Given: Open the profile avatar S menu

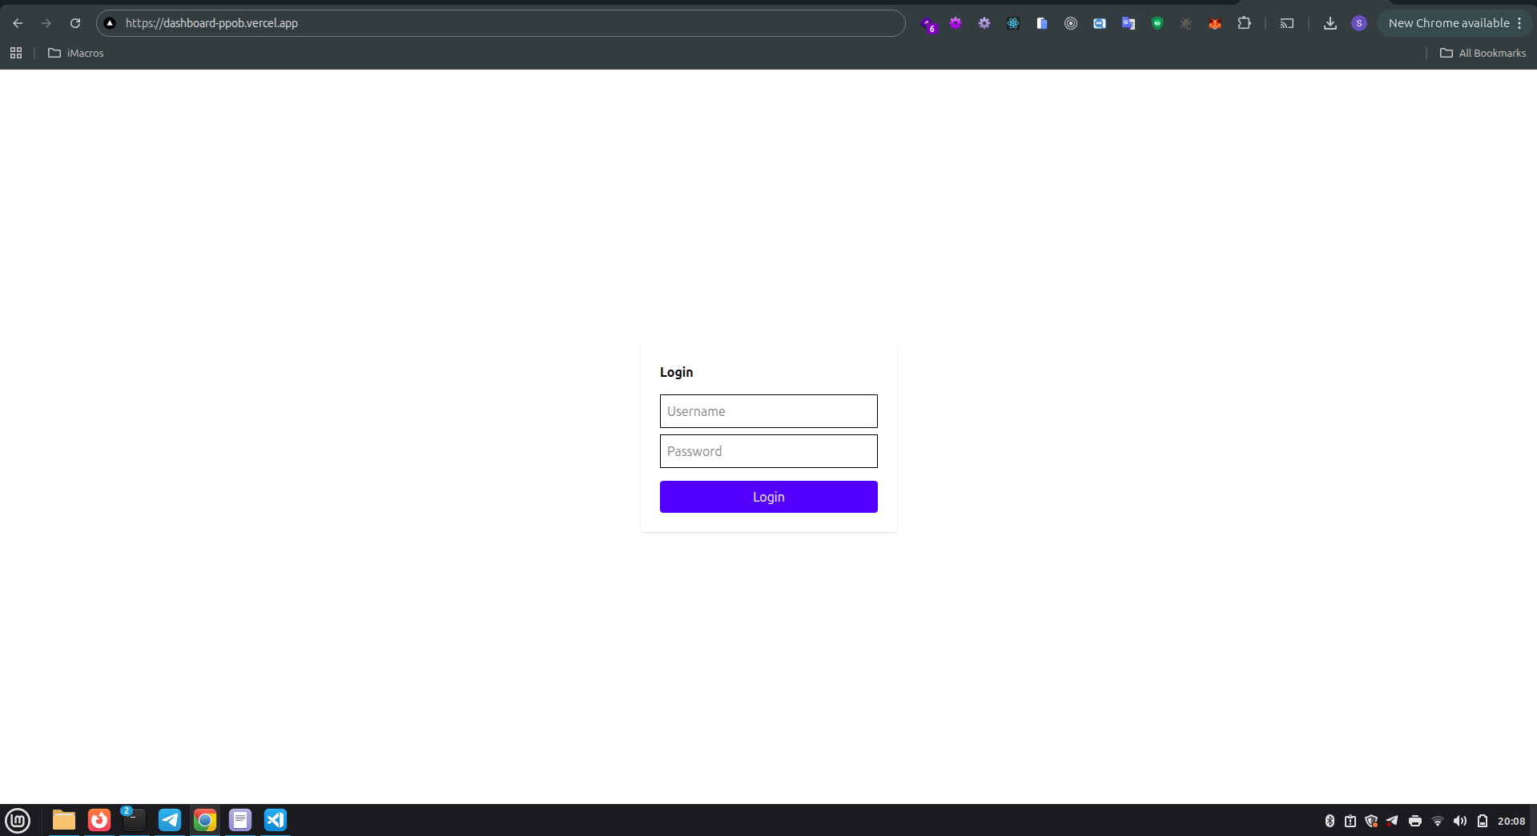Looking at the screenshot, I should [x=1358, y=23].
